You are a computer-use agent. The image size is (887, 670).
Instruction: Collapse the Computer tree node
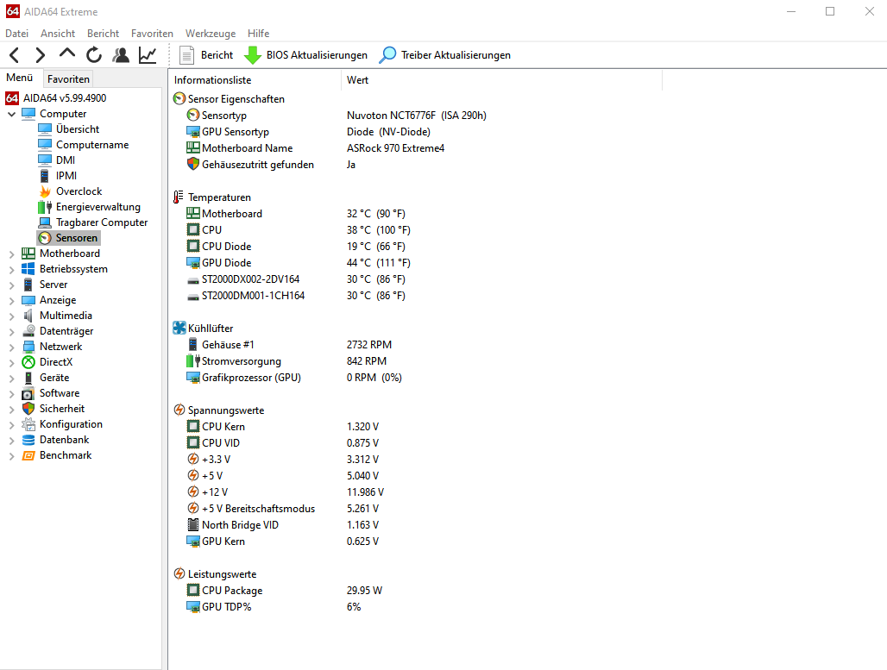[11, 114]
